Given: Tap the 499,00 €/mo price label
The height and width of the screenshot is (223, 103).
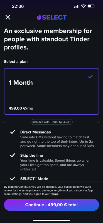Looking at the screenshot, I should pyautogui.click(x=21, y=108).
